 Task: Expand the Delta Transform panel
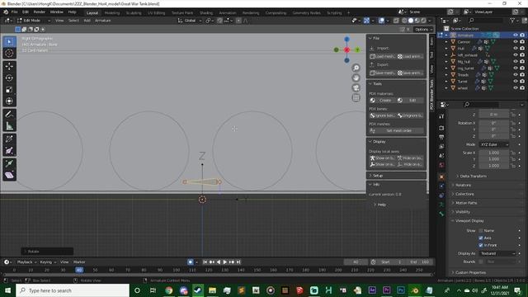point(473,176)
